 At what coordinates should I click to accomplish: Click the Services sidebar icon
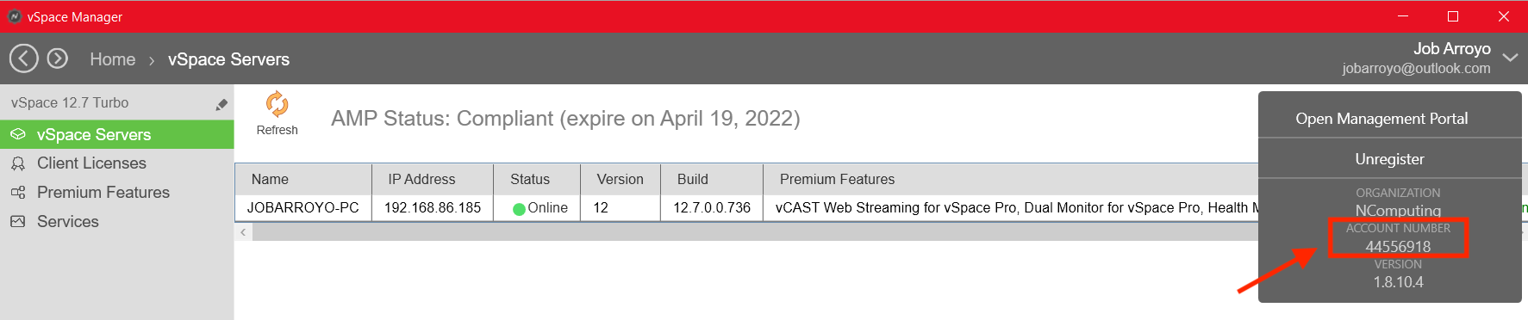click(18, 222)
